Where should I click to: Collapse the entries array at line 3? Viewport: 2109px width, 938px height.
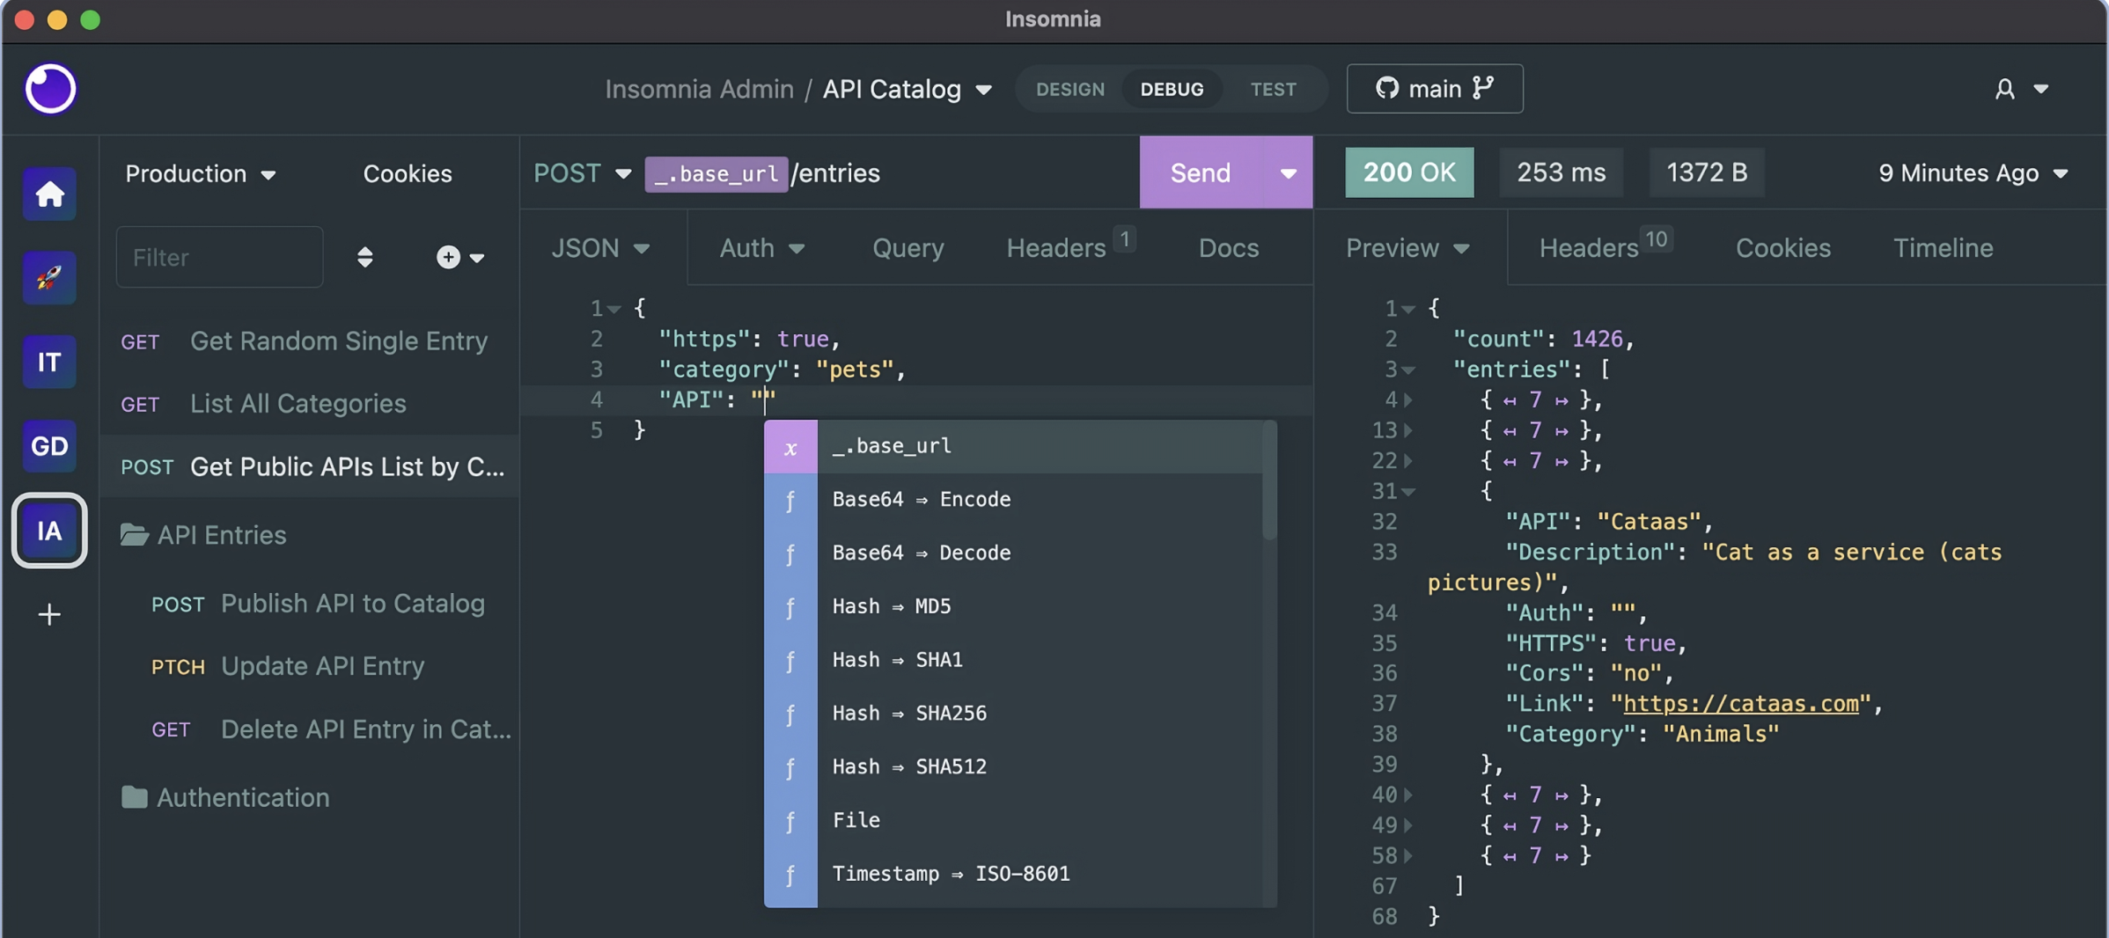[1408, 370]
